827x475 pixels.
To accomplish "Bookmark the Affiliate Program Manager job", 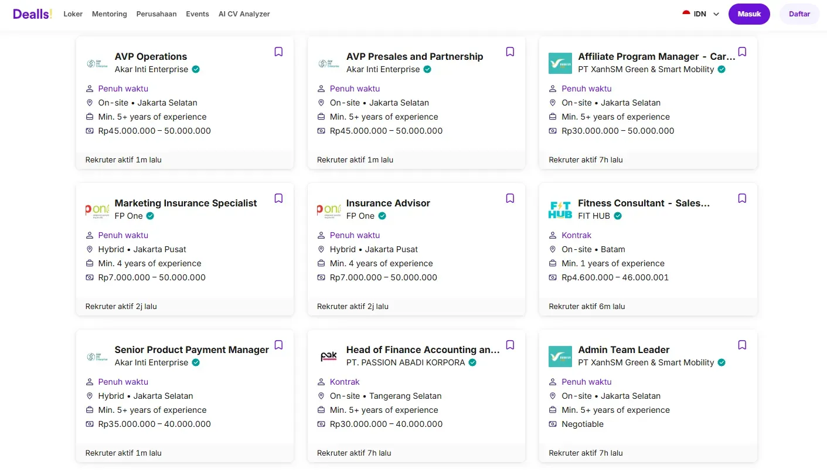I will pos(742,52).
